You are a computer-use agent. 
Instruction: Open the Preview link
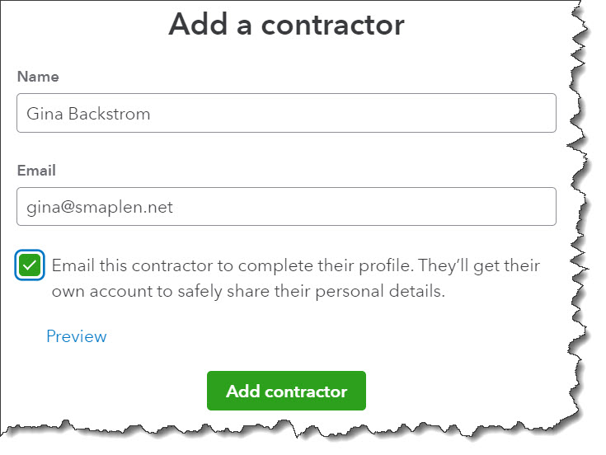coord(77,336)
